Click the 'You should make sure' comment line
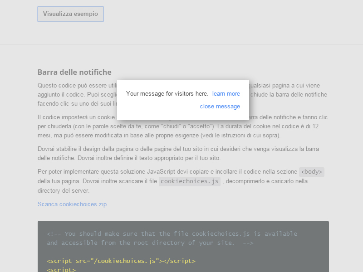This screenshot has width=363, height=272. pos(172,234)
